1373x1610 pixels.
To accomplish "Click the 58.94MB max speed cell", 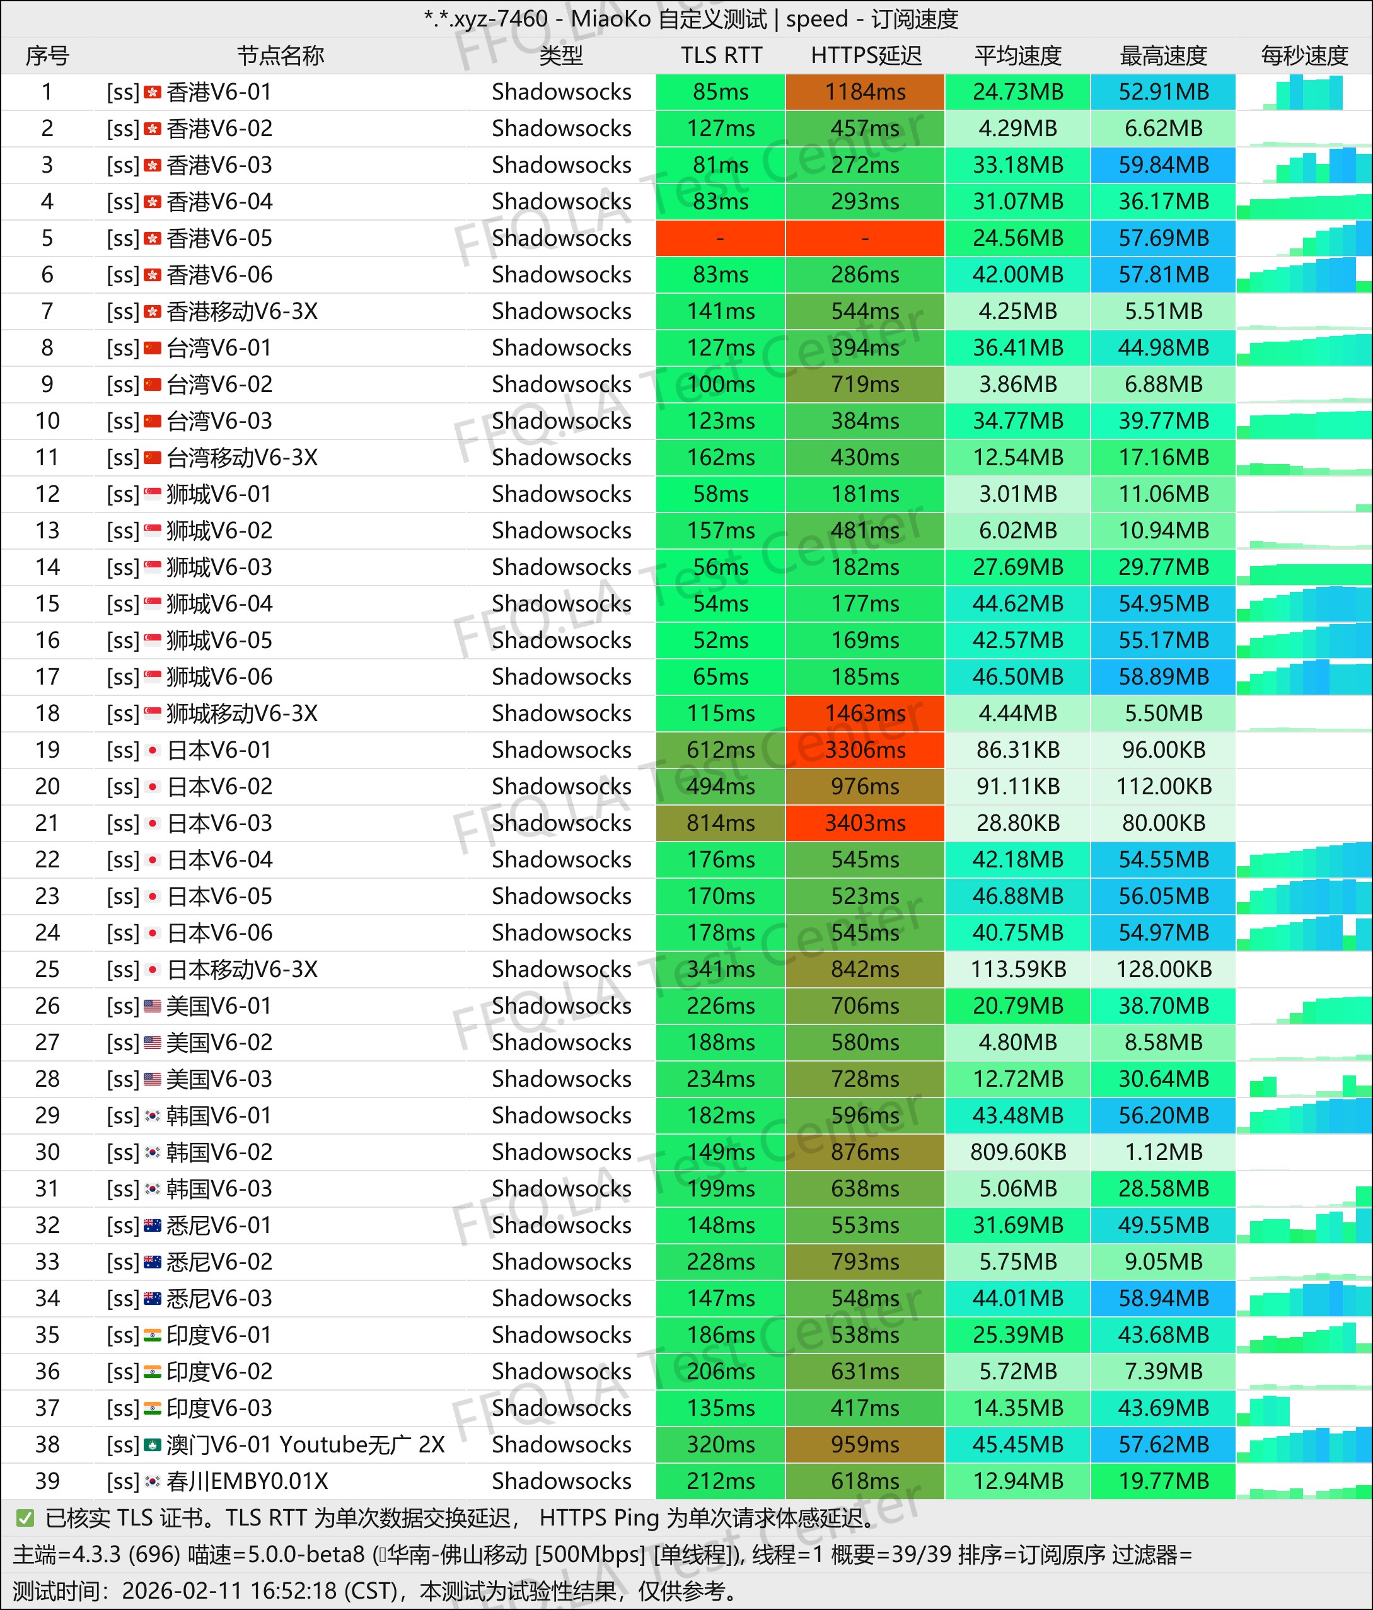I will tap(1163, 1297).
